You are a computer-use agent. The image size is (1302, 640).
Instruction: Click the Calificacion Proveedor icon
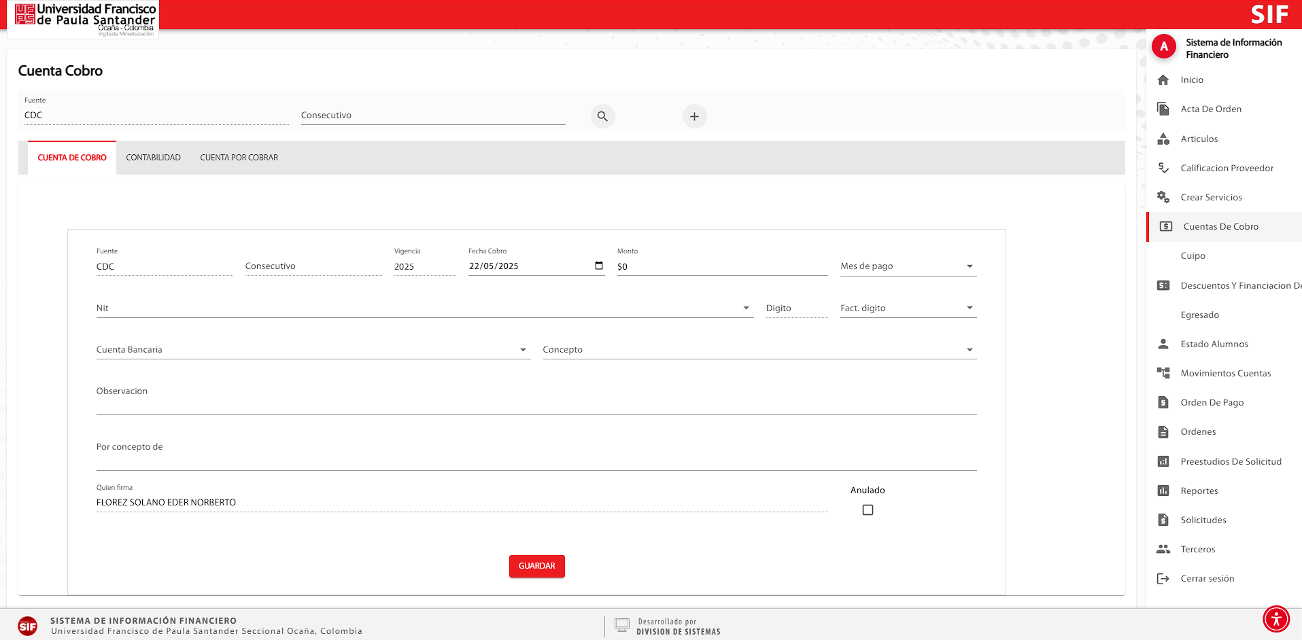coord(1163,168)
